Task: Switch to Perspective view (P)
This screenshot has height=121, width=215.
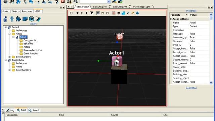Action: (92, 13)
